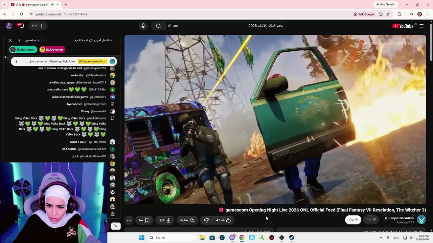The width and height of the screenshot is (433, 243).
Task: Open Windows Start menu
Action: point(142,238)
